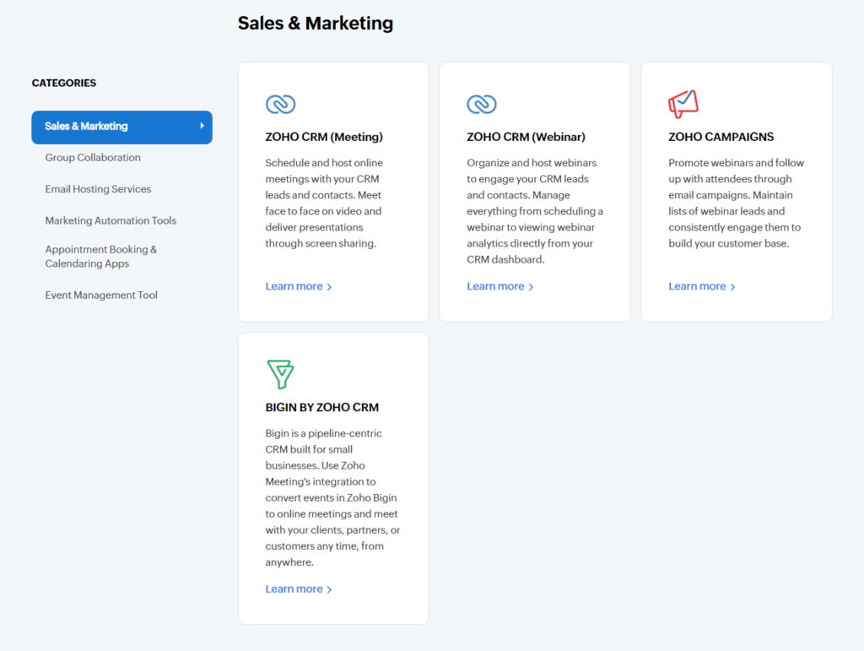The image size is (864, 651).
Task: Select the Sales & Marketing category
Action: (121, 127)
